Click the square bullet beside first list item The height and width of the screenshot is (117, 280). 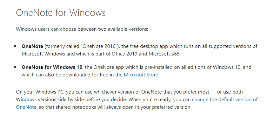tap(15, 46)
